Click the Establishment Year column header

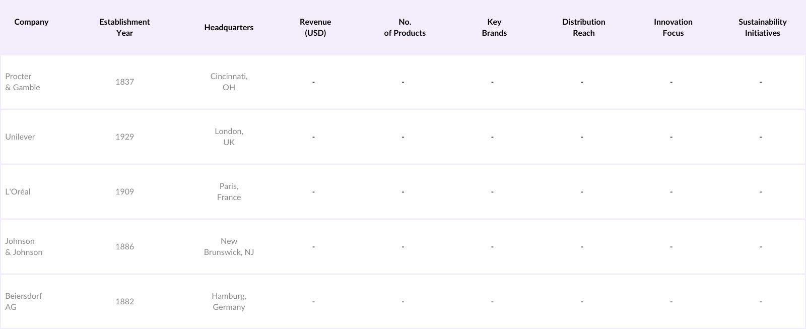pyautogui.click(x=124, y=27)
